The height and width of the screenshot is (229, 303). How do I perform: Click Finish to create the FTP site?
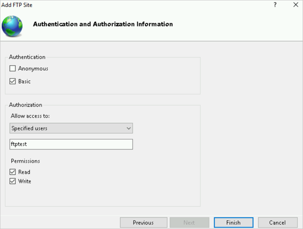(x=234, y=223)
